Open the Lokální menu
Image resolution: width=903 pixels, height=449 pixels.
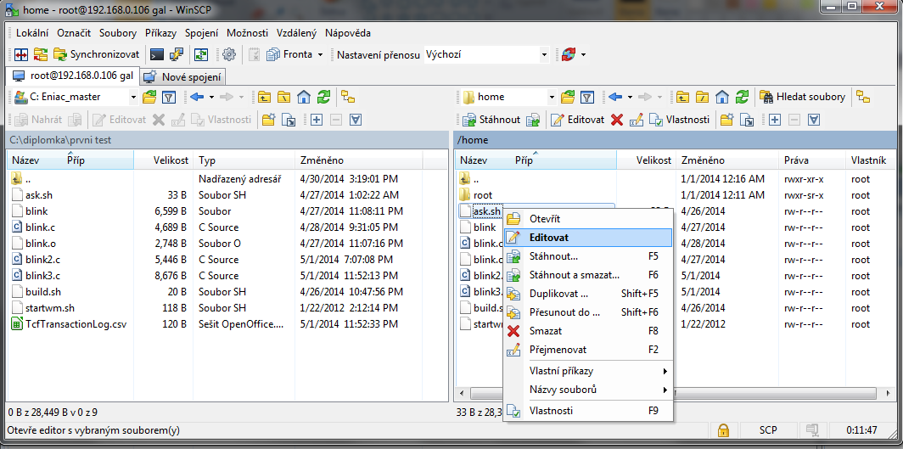click(32, 33)
